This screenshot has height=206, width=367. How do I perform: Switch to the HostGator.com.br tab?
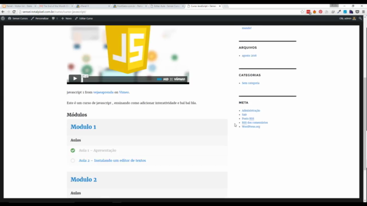coord(130,6)
